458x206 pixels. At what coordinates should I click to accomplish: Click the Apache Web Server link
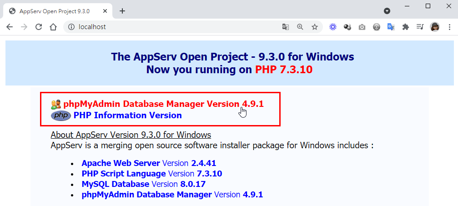121,163
